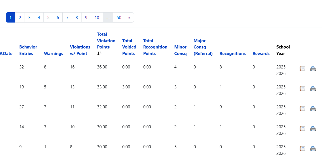Print the 32.00 violation points row
This screenshot has width=332, height=160.
[x=313, y=108]
